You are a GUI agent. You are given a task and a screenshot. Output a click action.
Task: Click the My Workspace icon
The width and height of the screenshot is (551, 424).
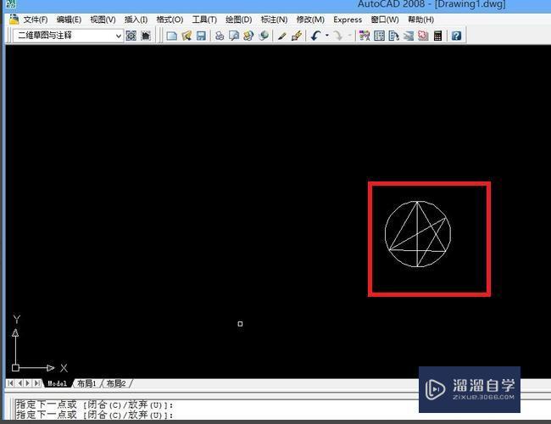(x=146, y=36)
